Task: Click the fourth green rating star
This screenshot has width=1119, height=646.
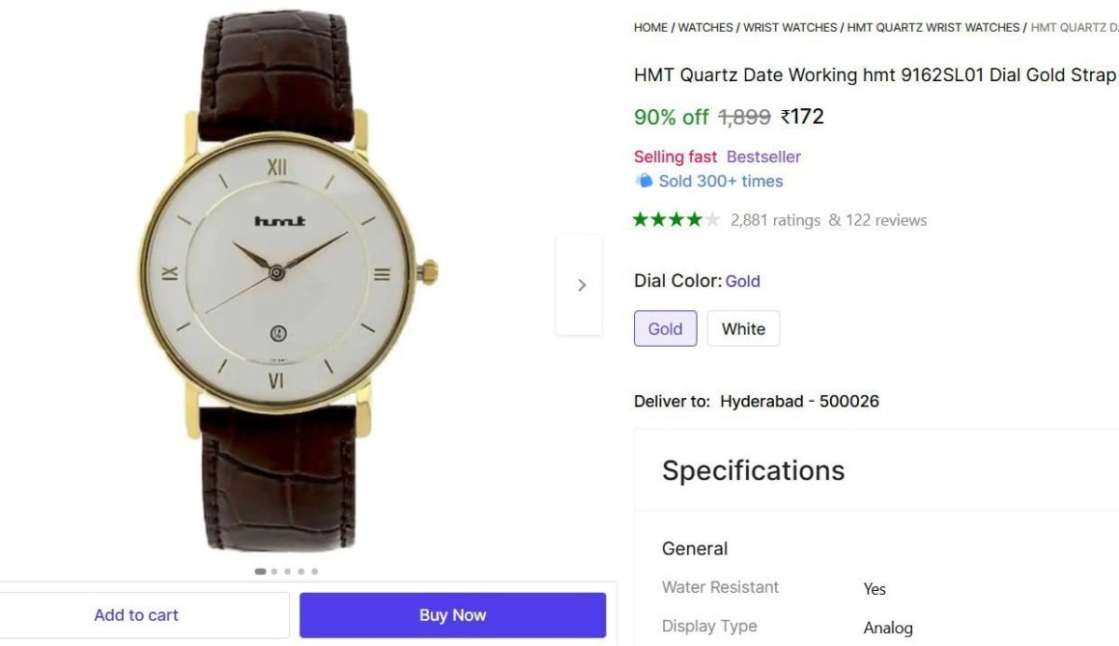Action: click(695, 219)
